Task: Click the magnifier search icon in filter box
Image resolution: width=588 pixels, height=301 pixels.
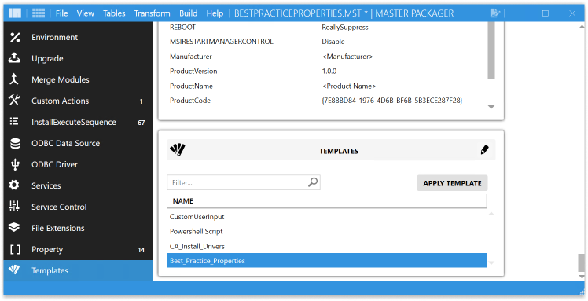Action: click(x=313, y=182)
